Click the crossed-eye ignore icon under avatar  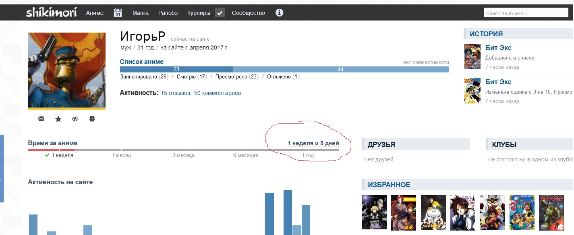point(75,119)
